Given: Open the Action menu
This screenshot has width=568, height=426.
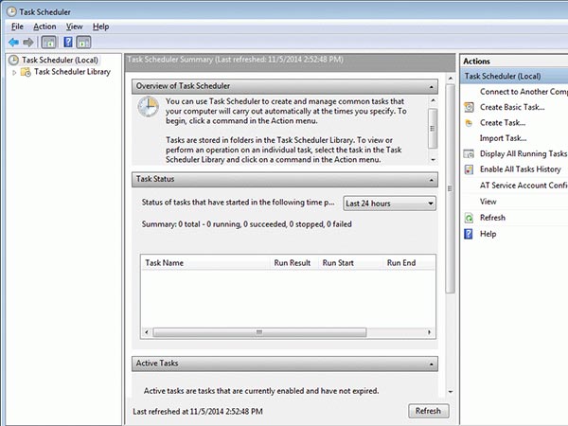Looking at the screenshot, I should pos(44,27).
